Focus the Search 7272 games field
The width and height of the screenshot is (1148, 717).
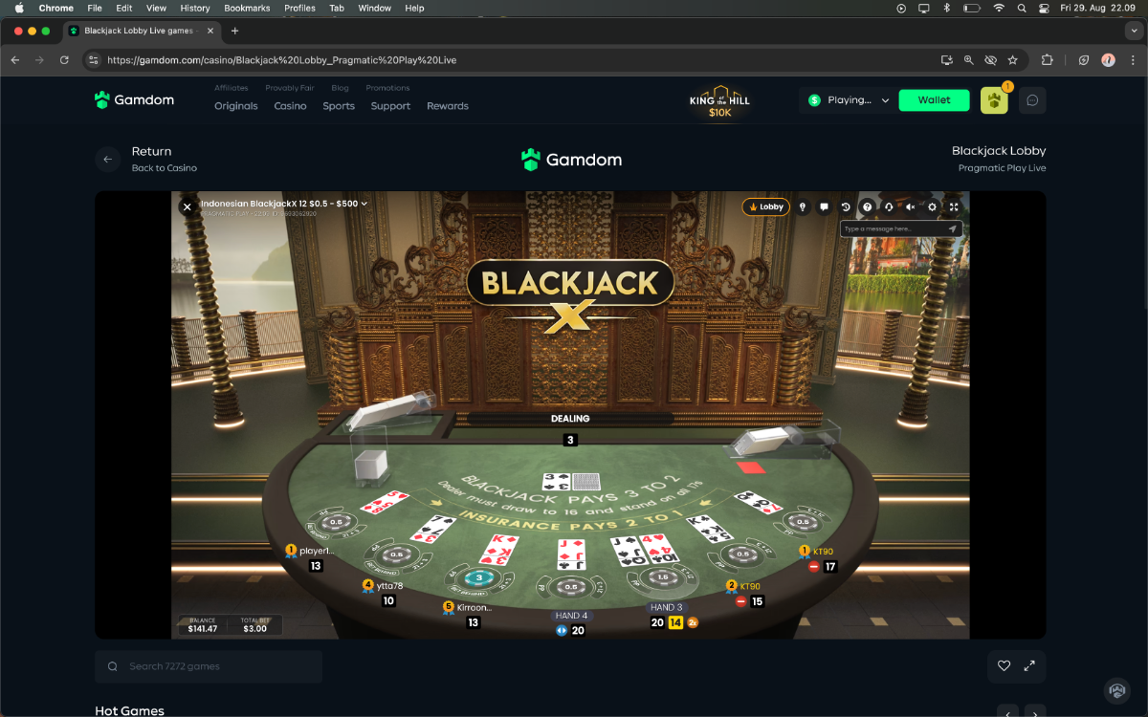[209, 666]
